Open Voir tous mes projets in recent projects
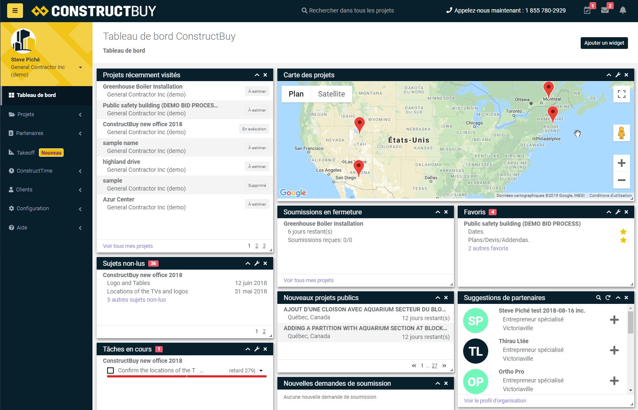Viewport: 638px width, 410px height. [x=128, y=246]
